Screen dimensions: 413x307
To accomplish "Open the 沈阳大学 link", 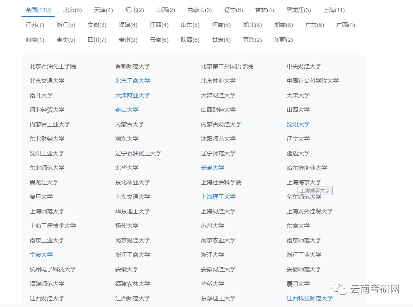I will click(298, 124).
